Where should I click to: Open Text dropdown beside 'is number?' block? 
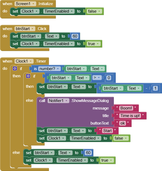coord(97,69)
